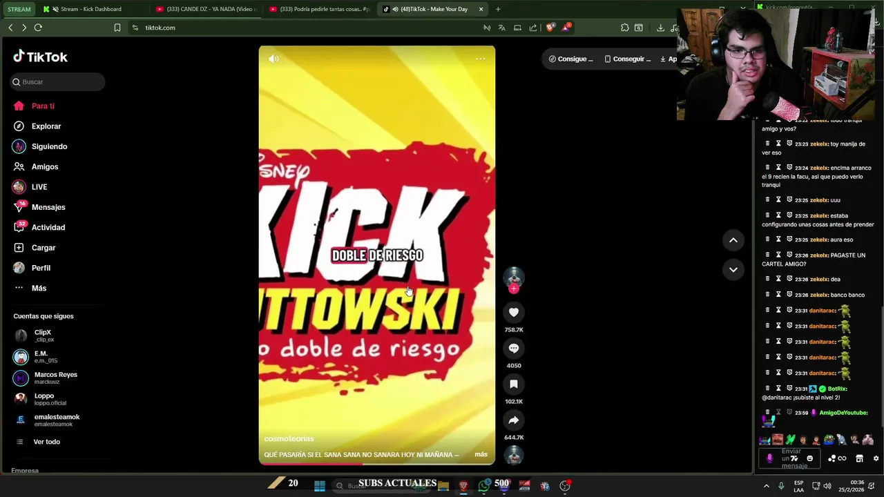Open the Amigos section

tap(45, 166)
